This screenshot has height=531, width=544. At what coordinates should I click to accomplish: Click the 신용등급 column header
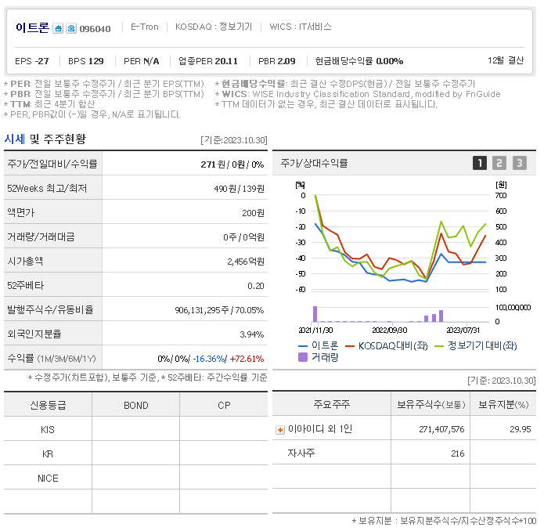(x=48, y=405)
